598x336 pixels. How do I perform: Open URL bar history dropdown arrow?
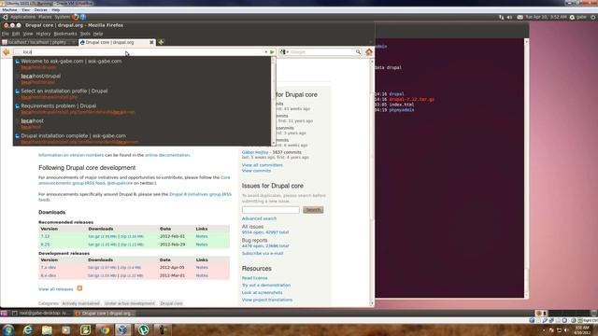(265, 52)
